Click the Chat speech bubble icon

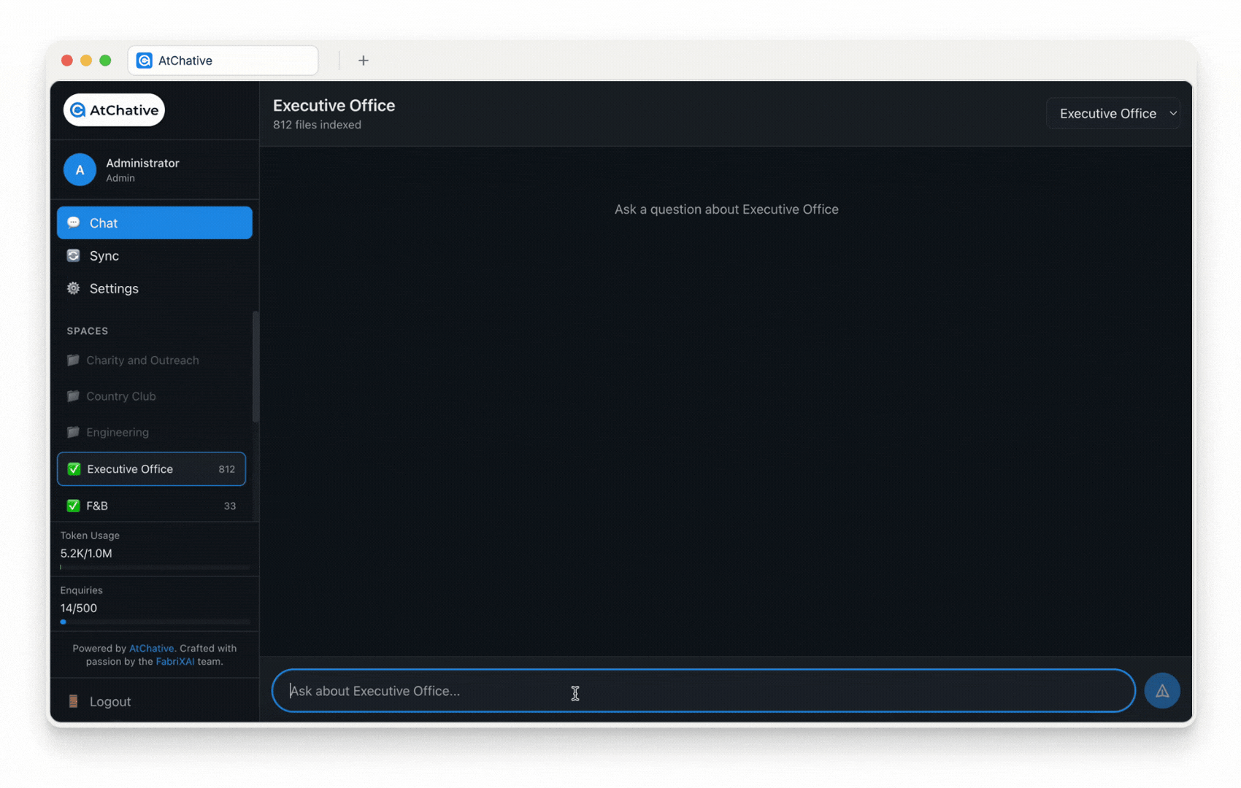point(73,223)
